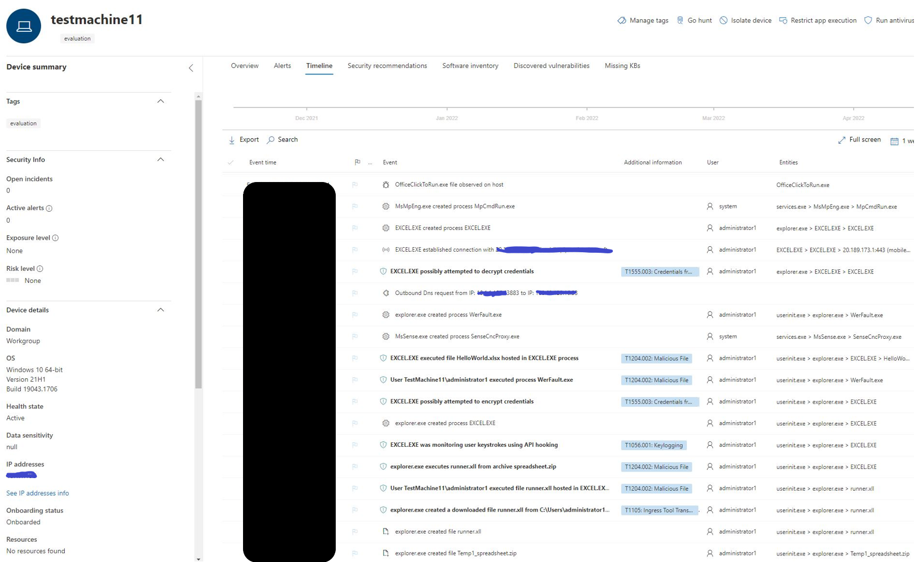This screenshot has width=920, height=562.
Task: Click the Go hunt icon
Action: [680, 20]
